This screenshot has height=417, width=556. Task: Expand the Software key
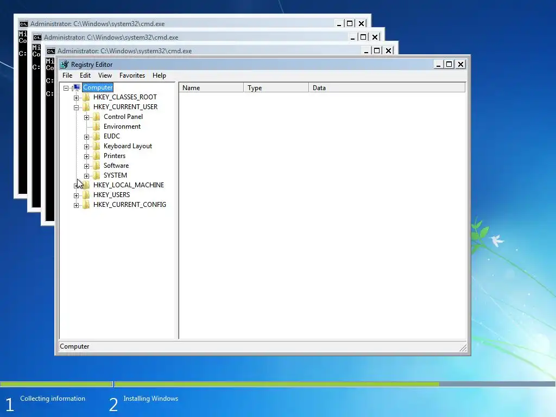coord(86,166)
